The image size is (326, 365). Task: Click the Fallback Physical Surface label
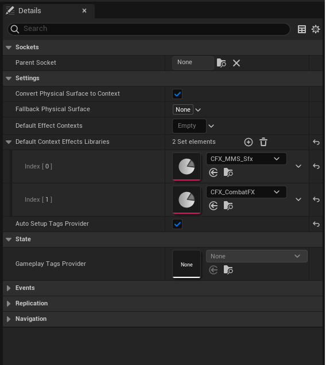click(53, 109)
